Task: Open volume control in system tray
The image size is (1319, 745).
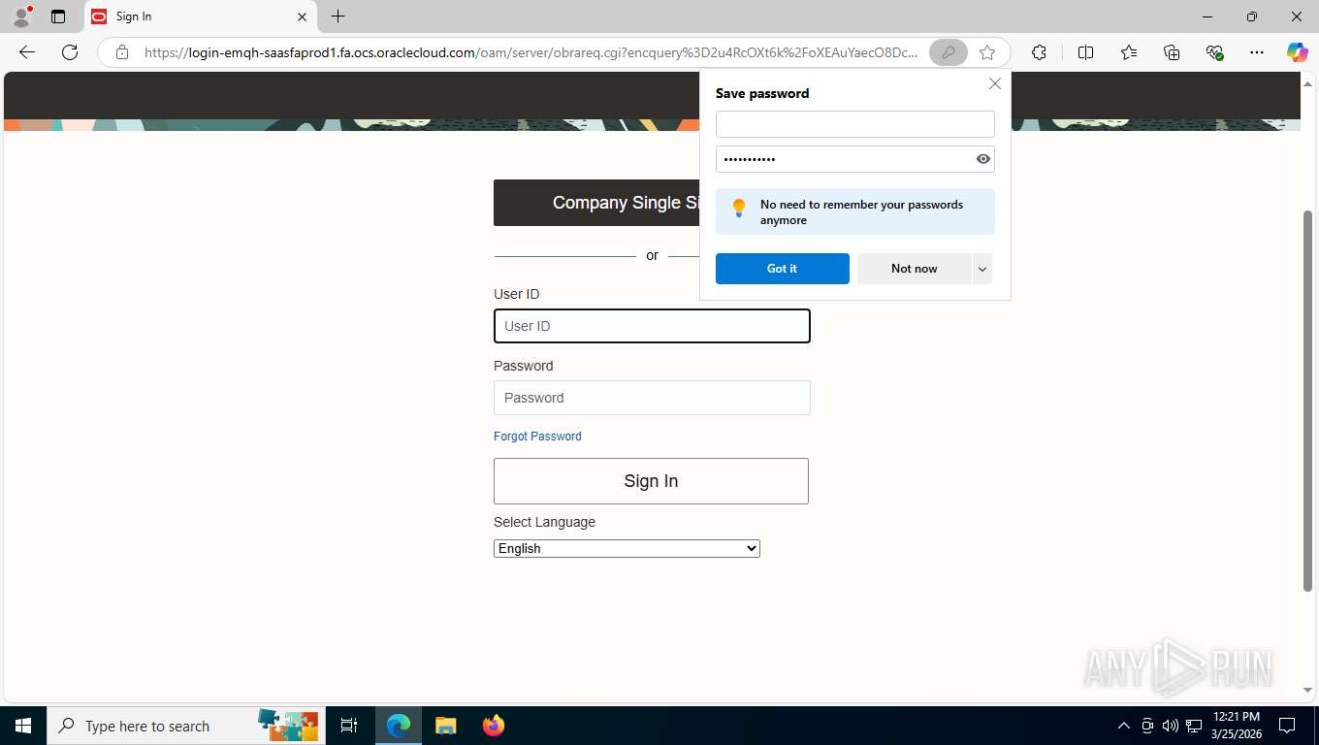Action: click(1171, 726)
